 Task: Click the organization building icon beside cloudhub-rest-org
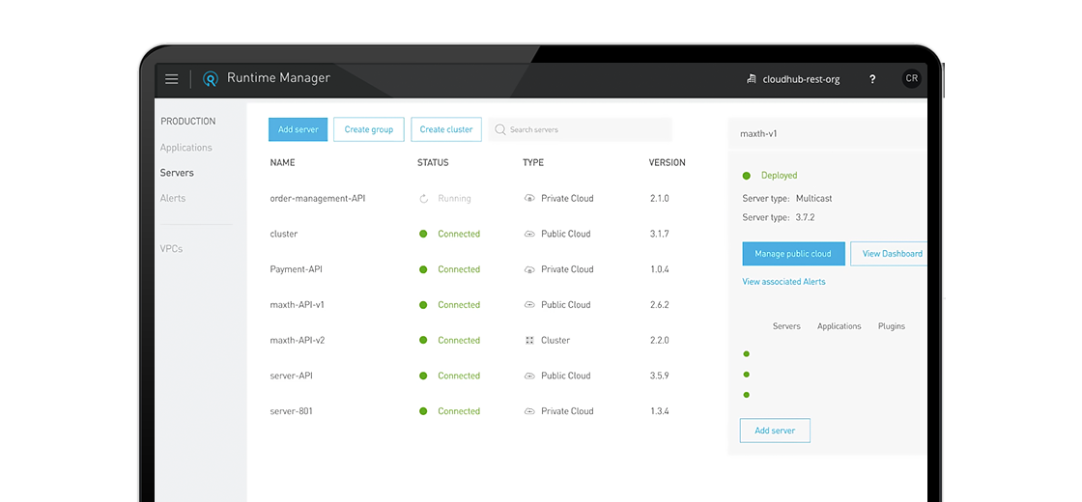tap(752, 78)
